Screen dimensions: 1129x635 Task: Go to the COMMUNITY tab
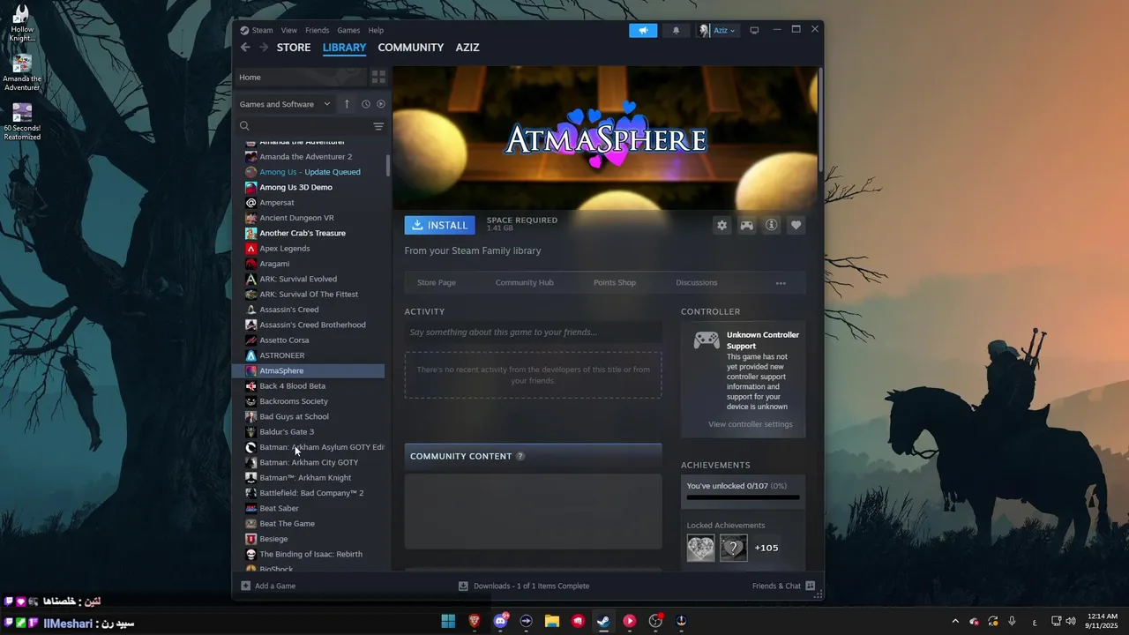(x=411, y=48)
